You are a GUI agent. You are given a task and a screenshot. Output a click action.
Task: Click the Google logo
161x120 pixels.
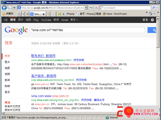click(16, 30)
